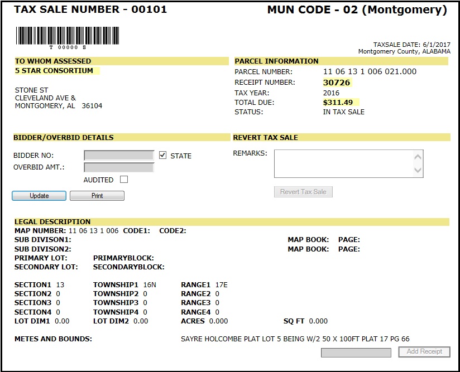Click the Update button
Screen dimensions: 460x372
click(39, 196)
